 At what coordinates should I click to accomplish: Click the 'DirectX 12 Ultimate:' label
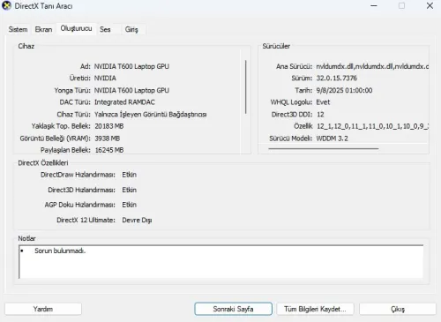86,220
